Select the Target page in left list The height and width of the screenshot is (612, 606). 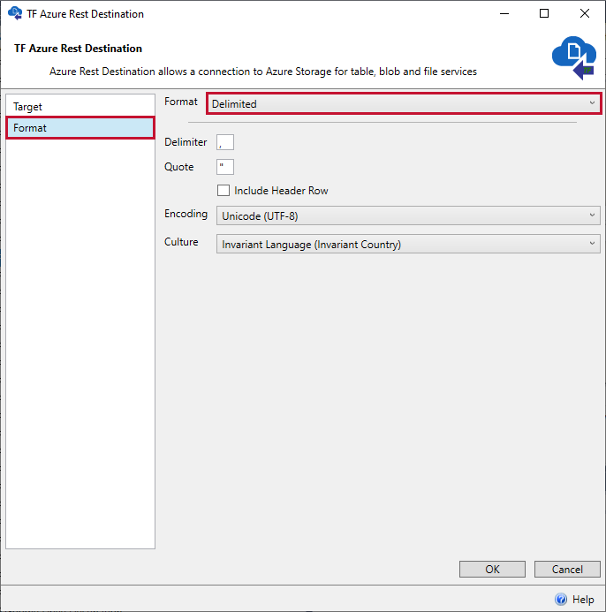click(80, 107)
